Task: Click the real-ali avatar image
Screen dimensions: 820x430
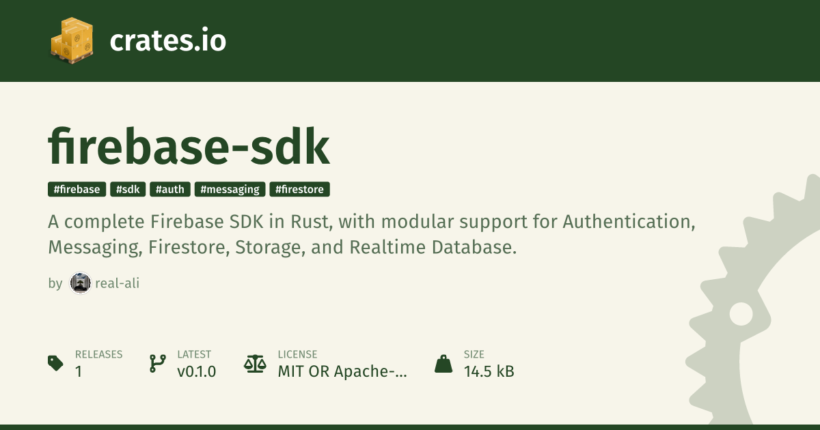Action: (x=80, y=283)
